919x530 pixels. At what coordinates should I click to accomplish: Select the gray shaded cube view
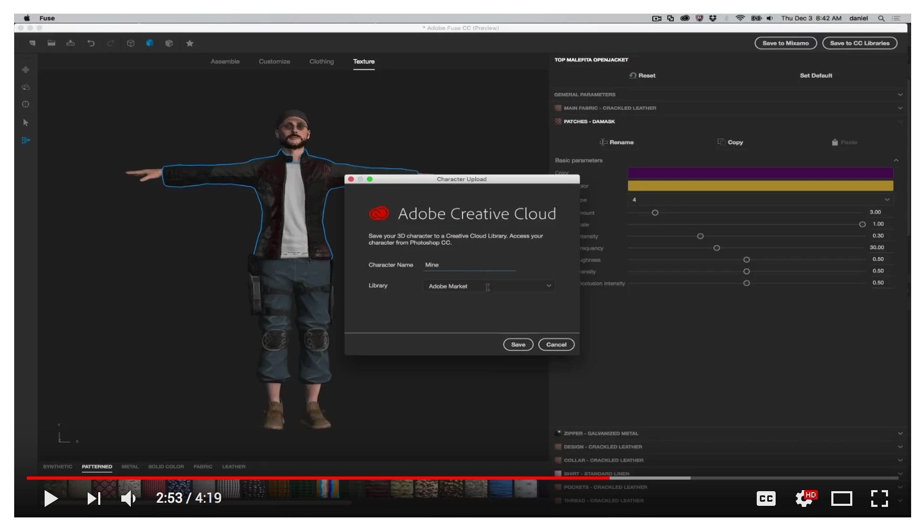[x=169, y=43]
